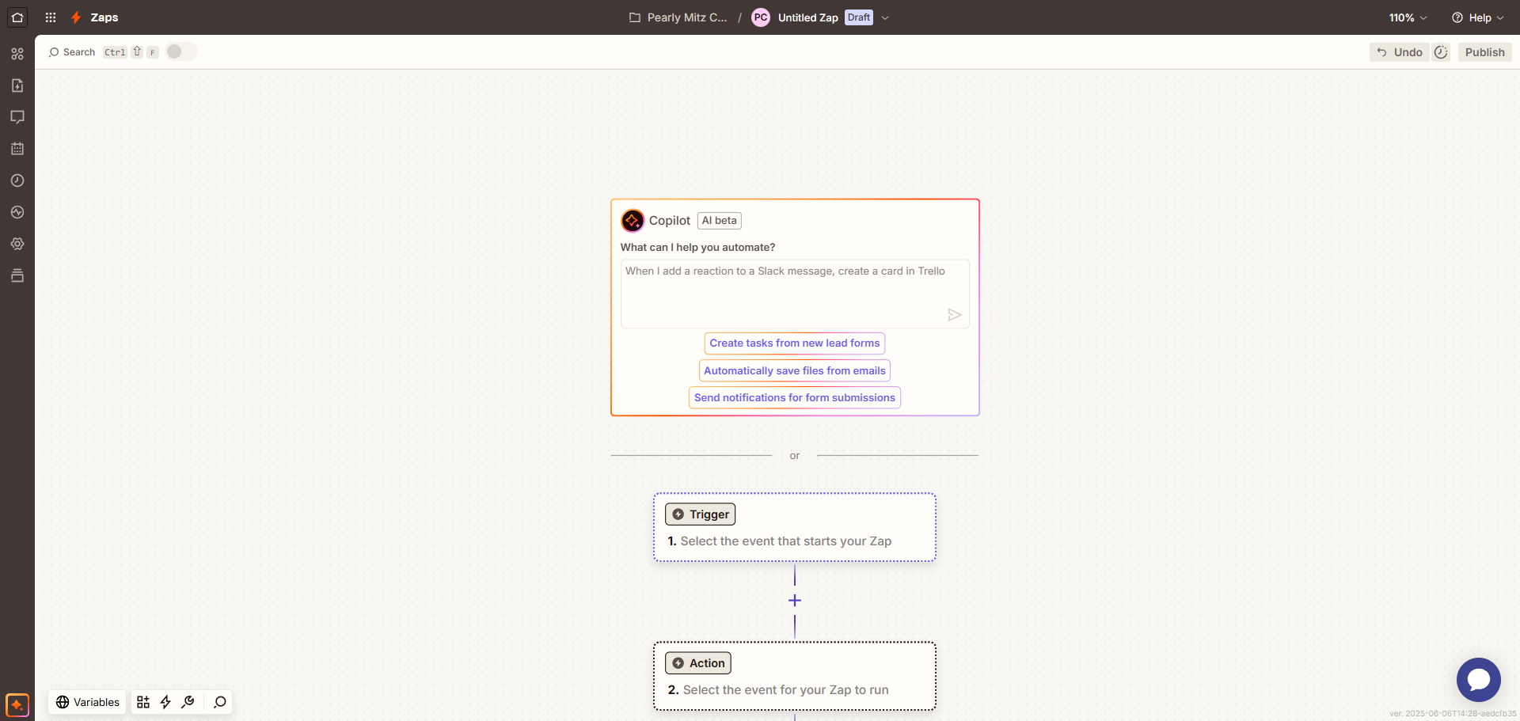The image size is (1520, 721).
Task: Click the add-step icon in the bottom toolbar
Action: coord(142,702)
